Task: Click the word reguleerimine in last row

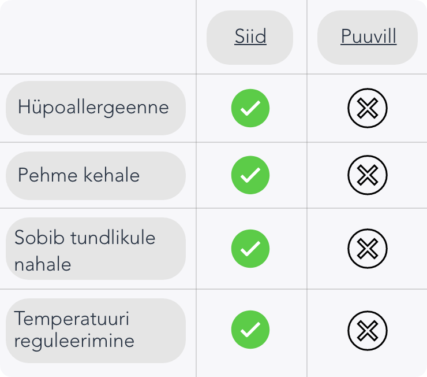Action: click(74, 341)
